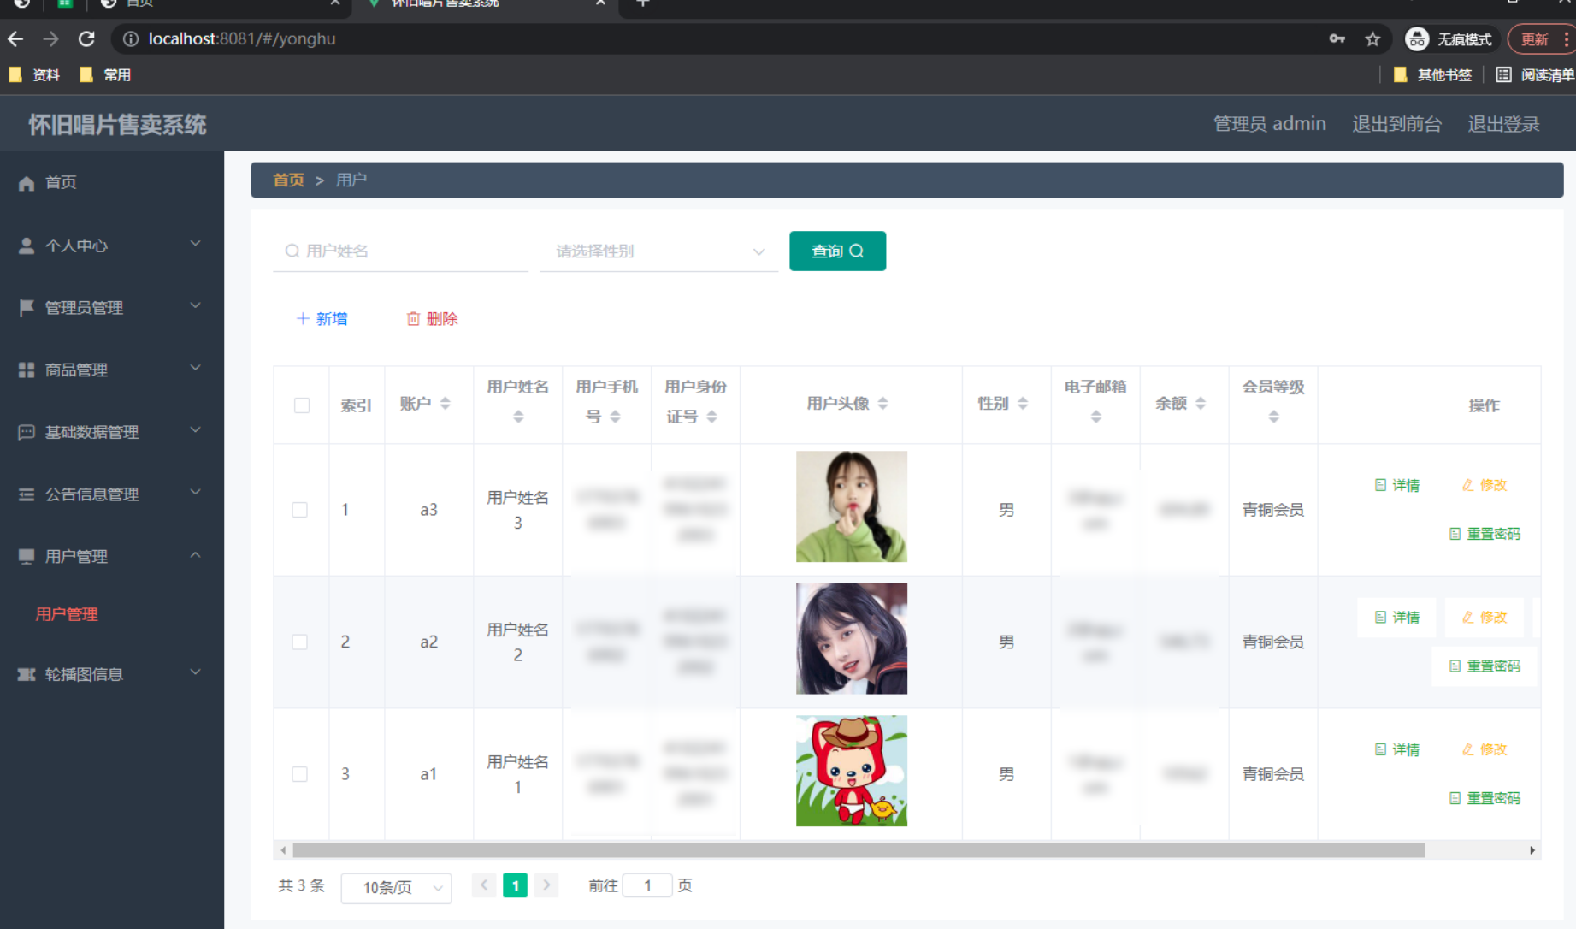Screen dimensions: 1576x929
Task: Click 退出登录 in the header
Action: click(x=1503, y=124)
